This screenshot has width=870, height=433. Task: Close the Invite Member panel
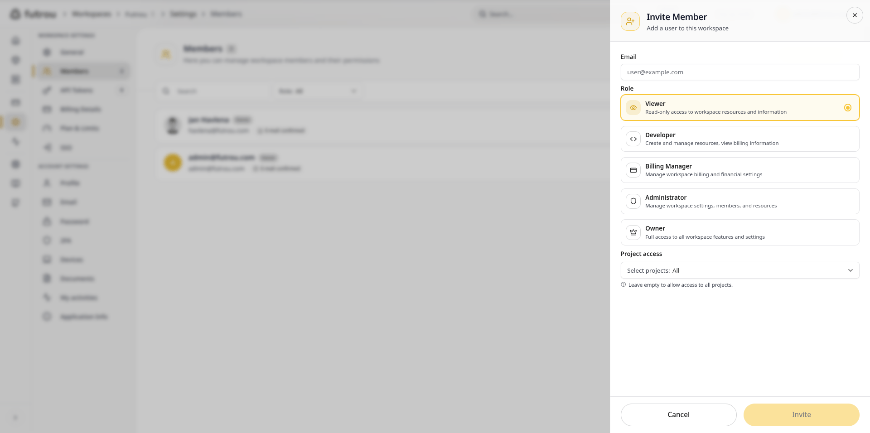(855, 15)
